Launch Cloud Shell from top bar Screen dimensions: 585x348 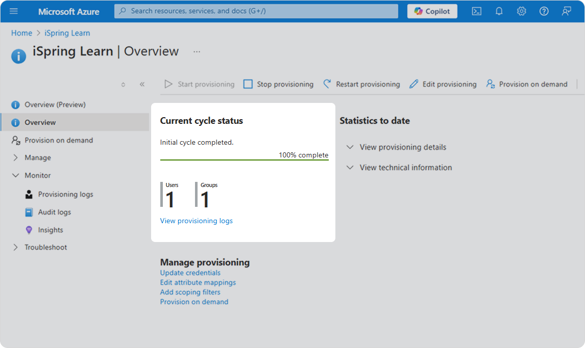pos(476,11)
